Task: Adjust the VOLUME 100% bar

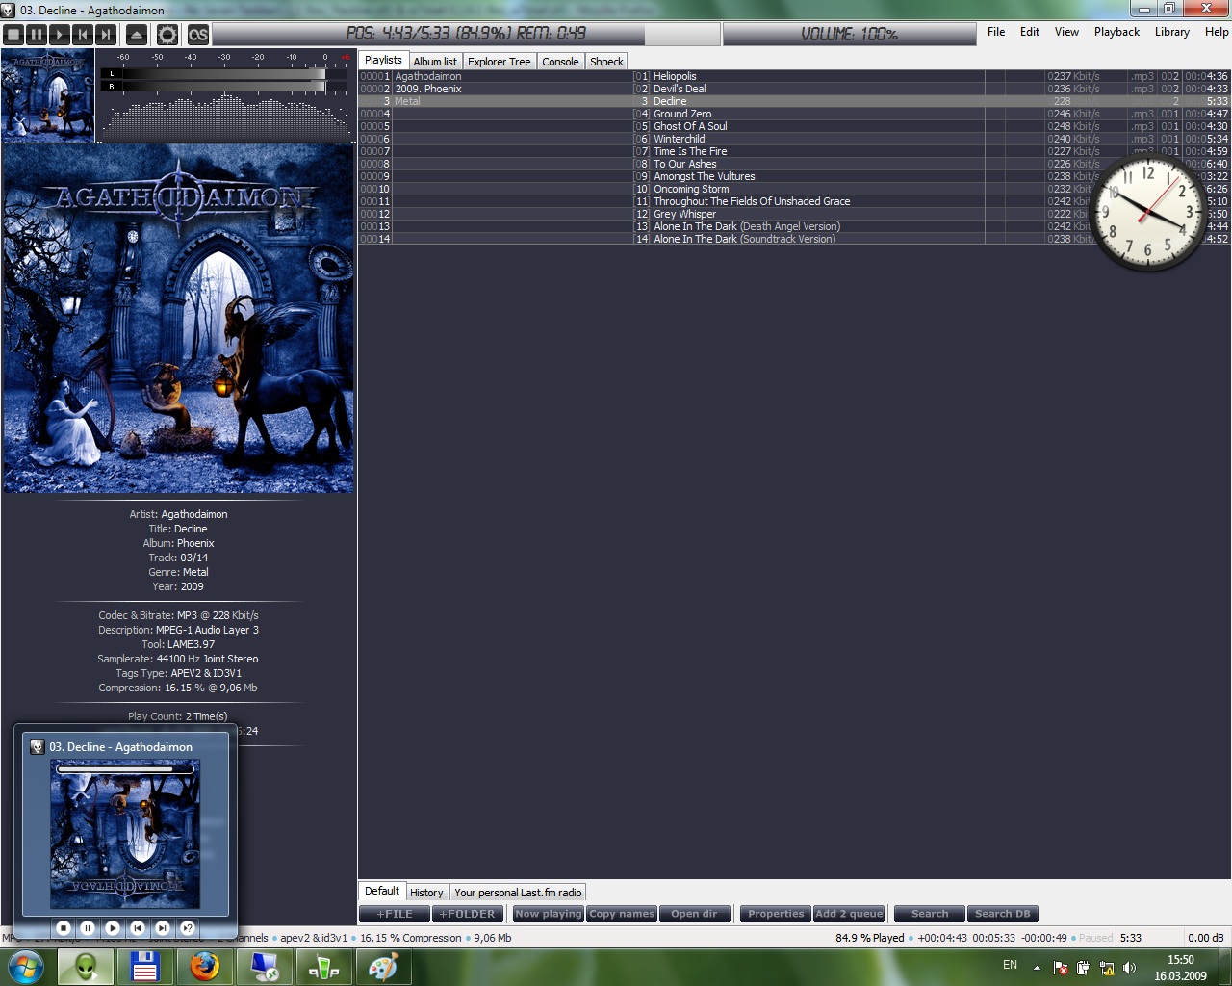Action: [x=850, y=34]
